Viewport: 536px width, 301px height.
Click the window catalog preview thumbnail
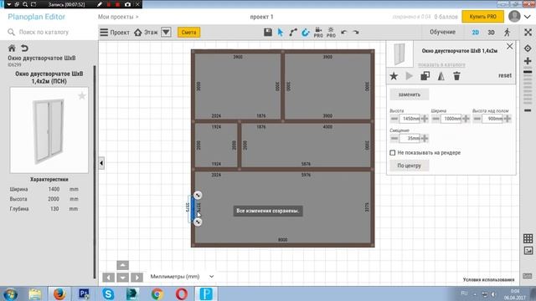click(49, 130)
